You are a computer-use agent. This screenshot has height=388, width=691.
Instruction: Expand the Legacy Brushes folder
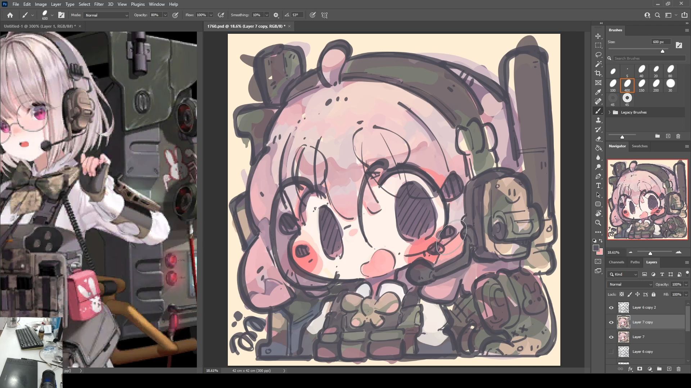pos(609,112)
